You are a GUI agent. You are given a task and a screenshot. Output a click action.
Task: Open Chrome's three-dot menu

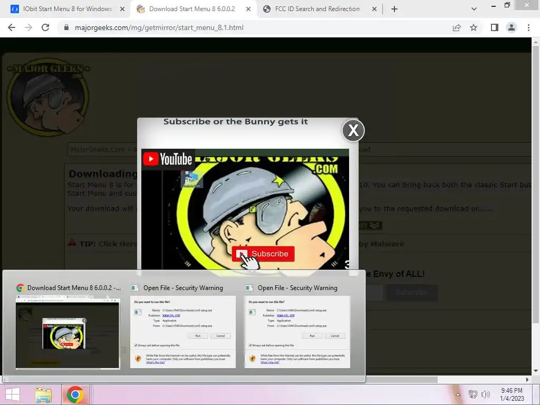(528, 27)
